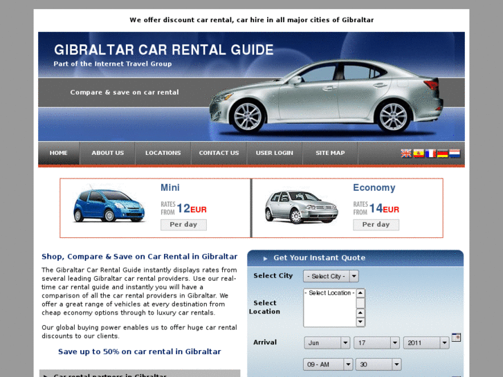
Task: Go to ABOUT US page
Action: coord(107,153)
